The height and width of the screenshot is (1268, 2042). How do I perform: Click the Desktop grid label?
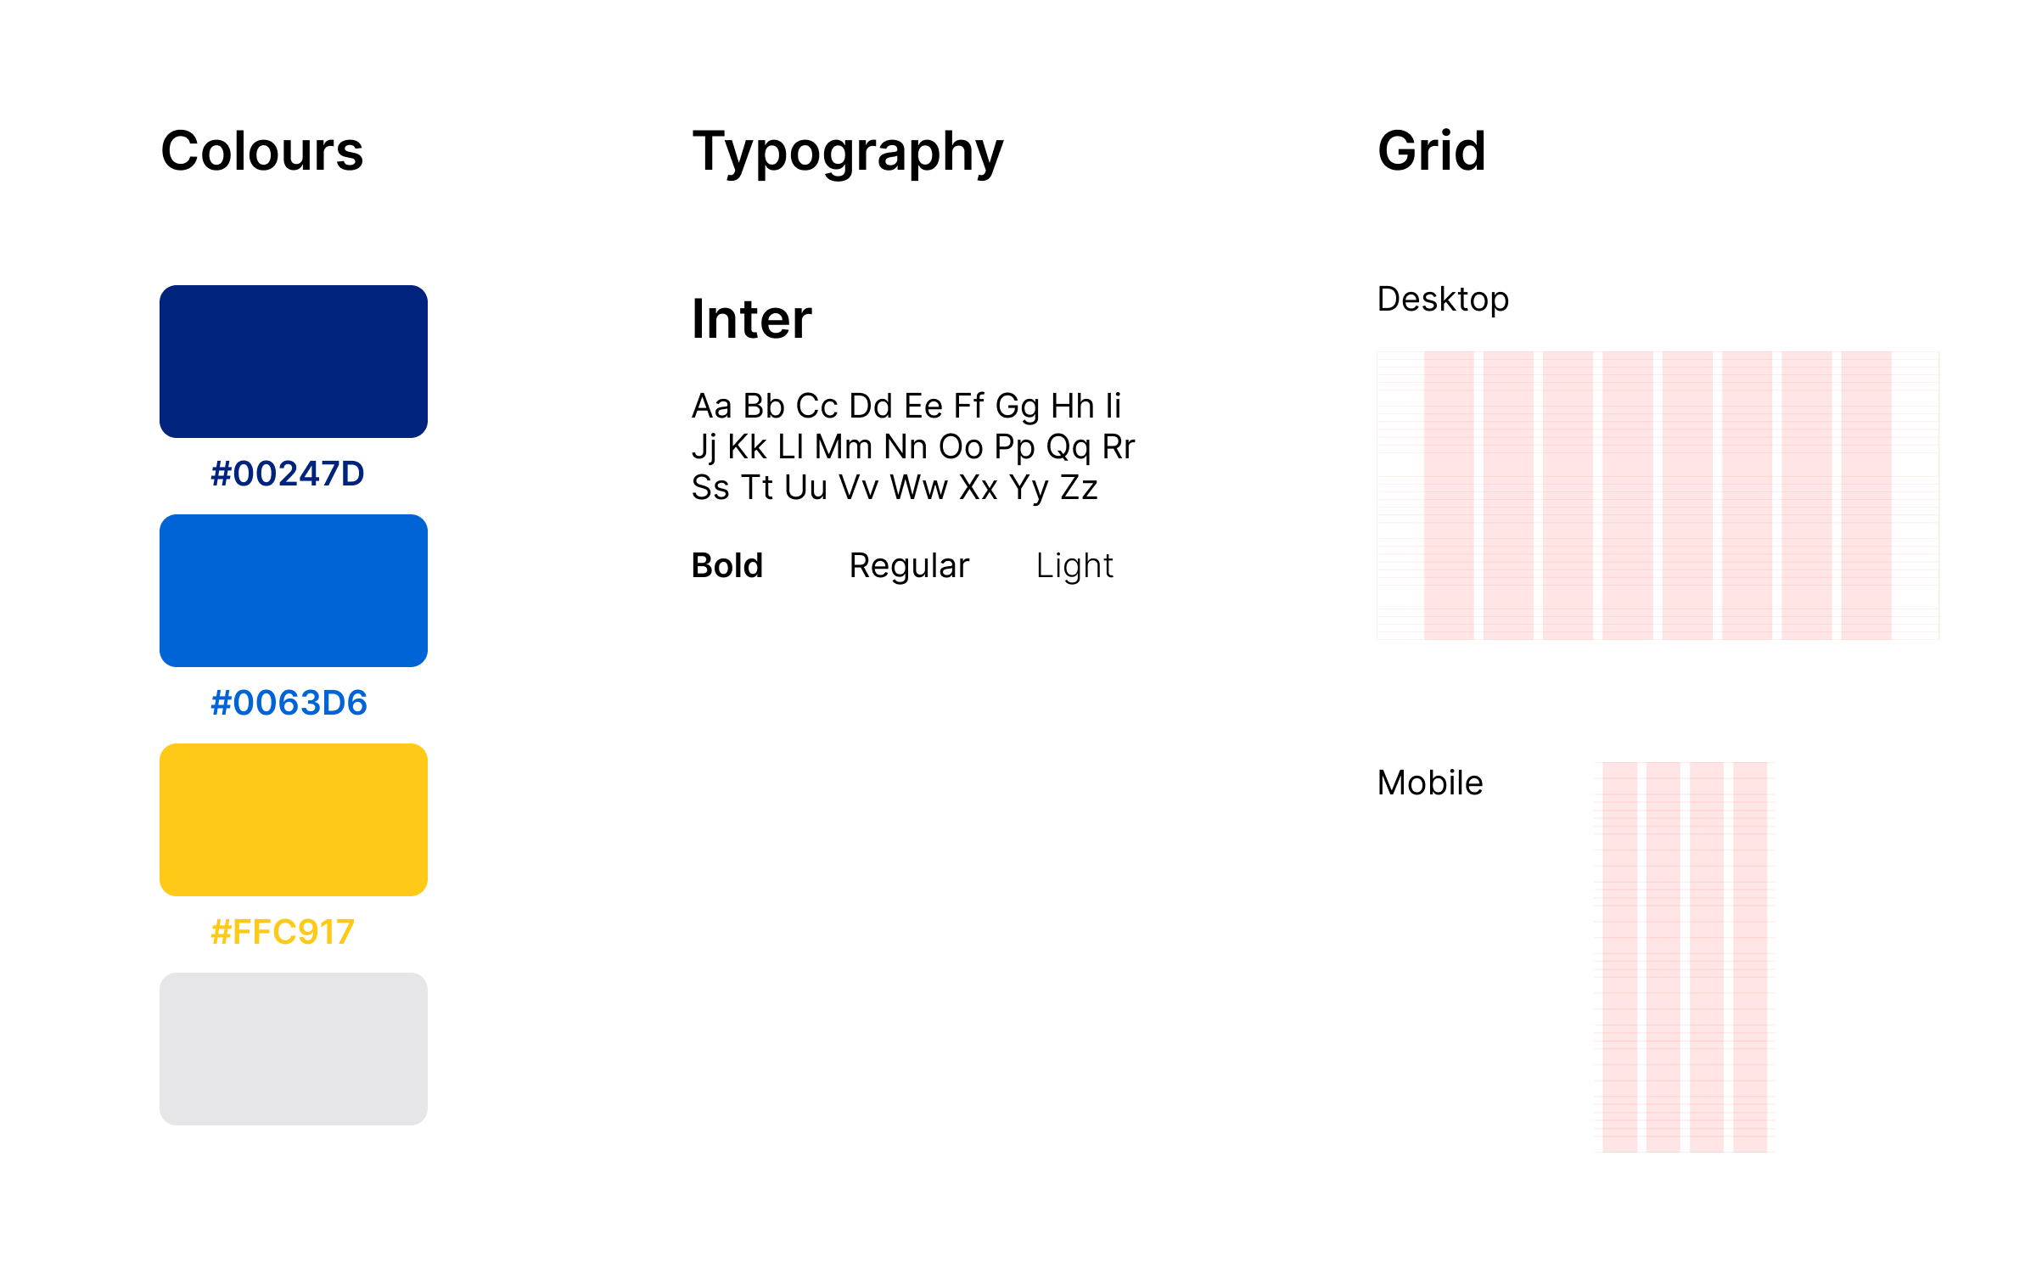tap(1443, 300)
